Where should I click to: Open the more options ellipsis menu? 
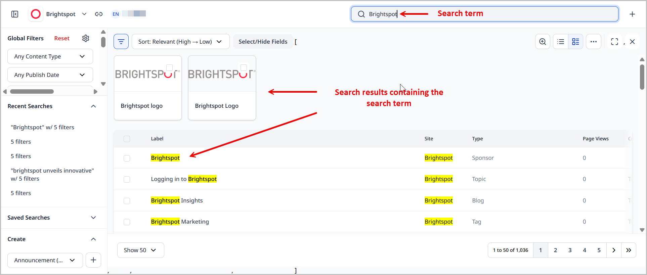click(x=594, y=42)
